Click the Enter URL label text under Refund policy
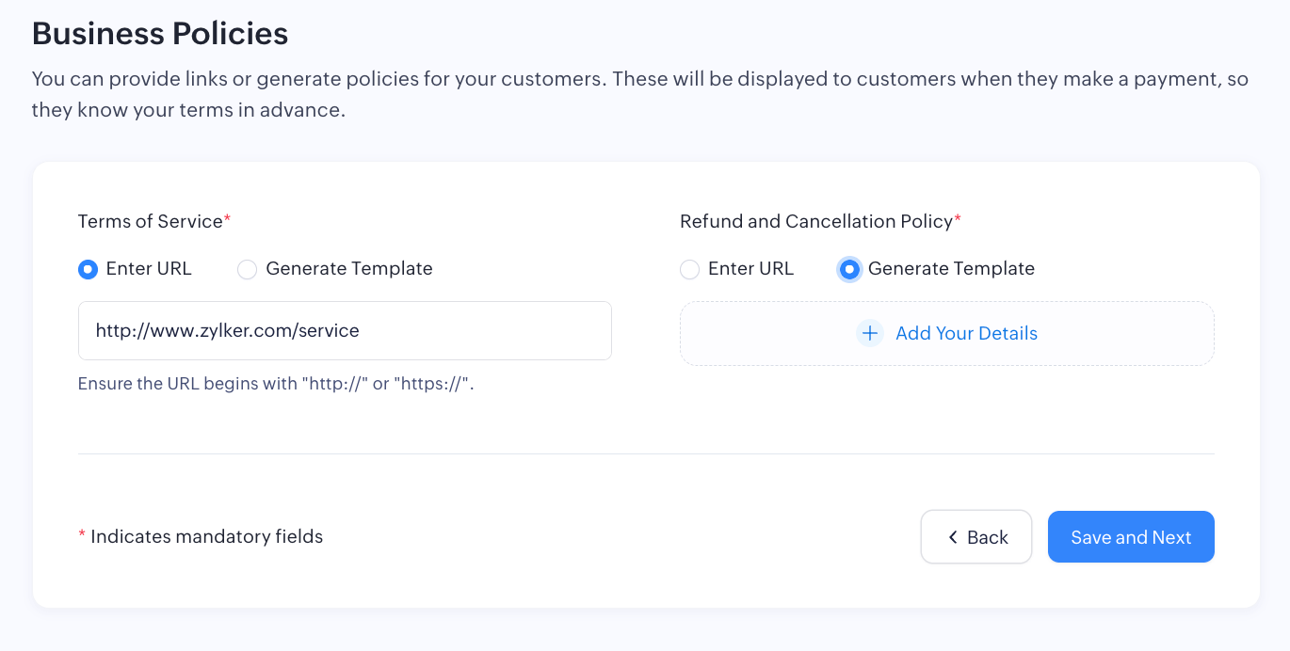The image size is (1290, 651). [x=750, y=269]
